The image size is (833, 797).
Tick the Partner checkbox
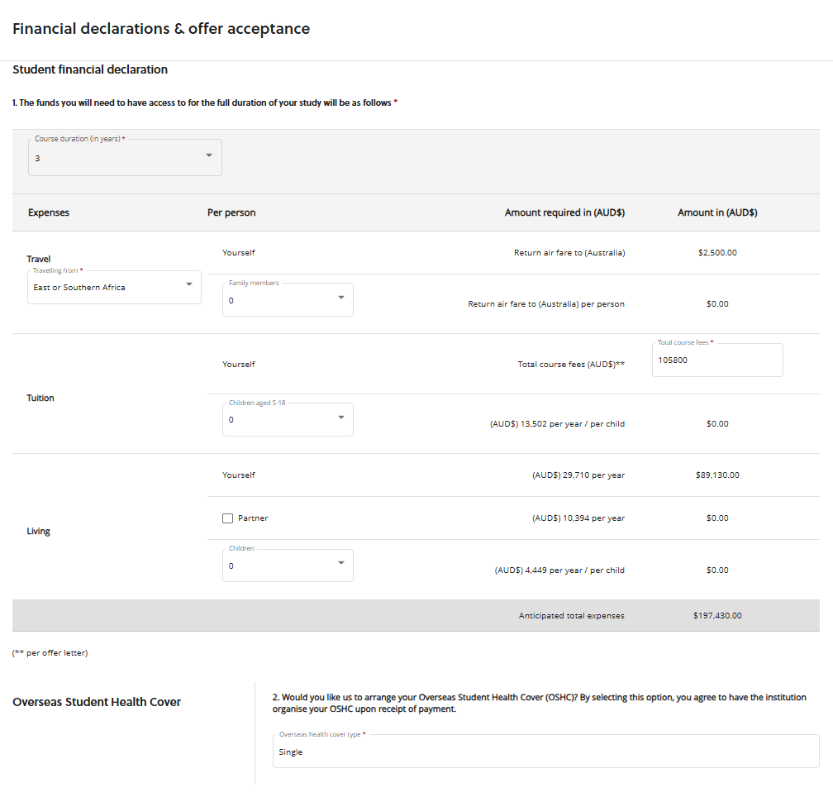(x=228, y=518)
